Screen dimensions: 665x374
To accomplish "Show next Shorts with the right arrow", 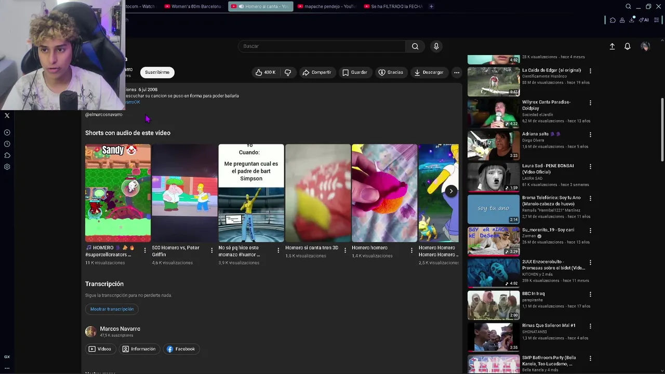I will pyautogui.click(x=451, y=191).
